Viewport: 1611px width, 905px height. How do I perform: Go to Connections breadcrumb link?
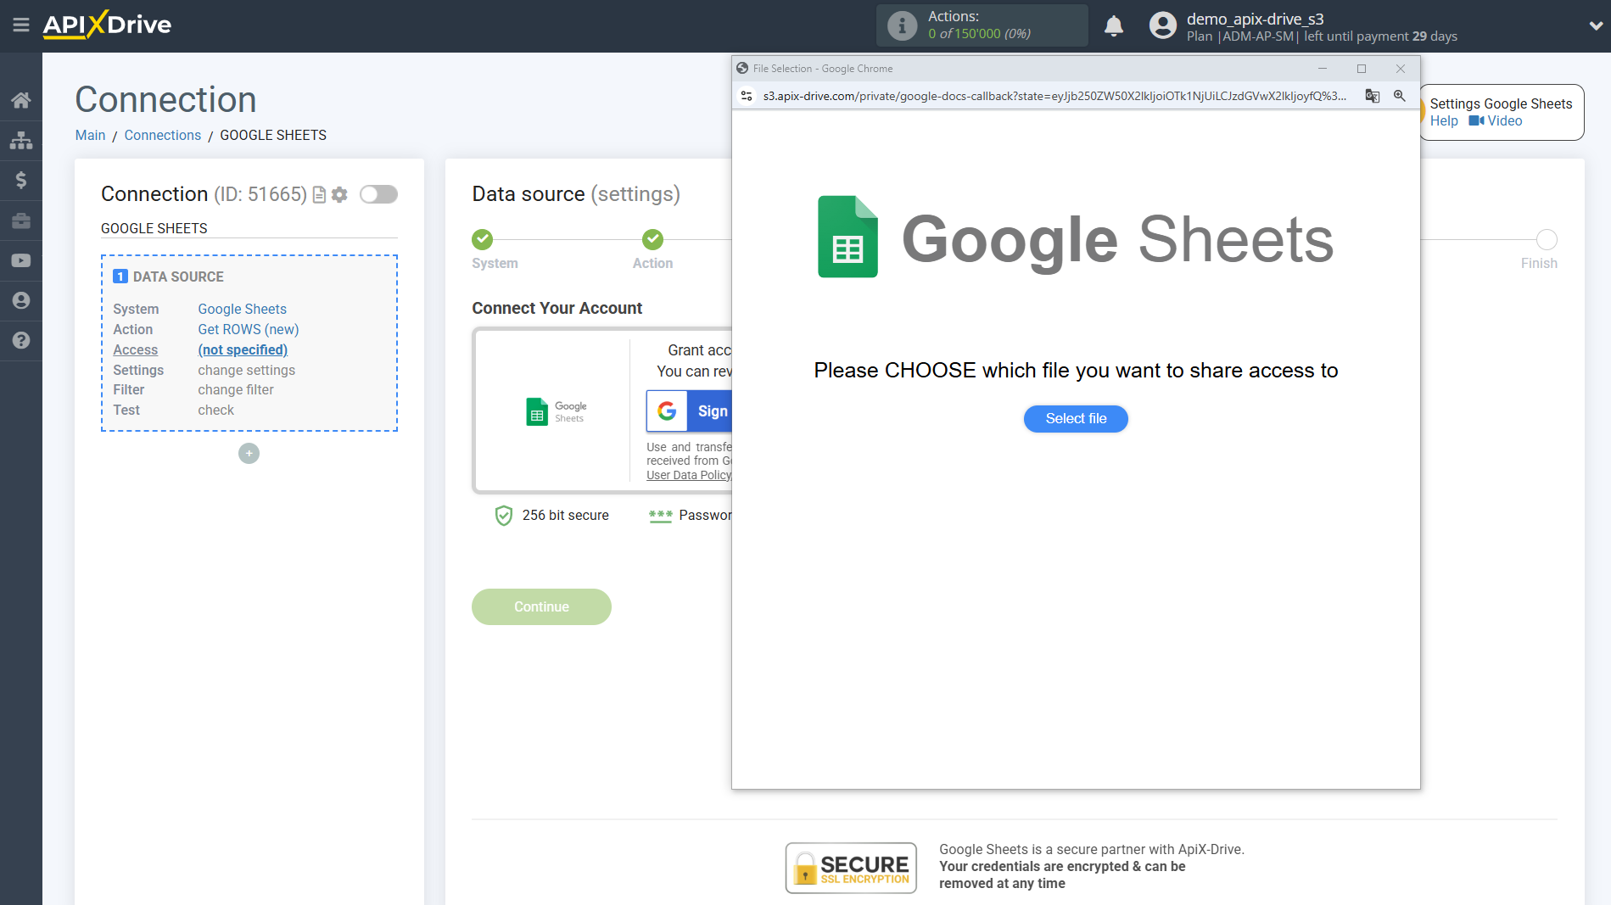tap(163, 135)
